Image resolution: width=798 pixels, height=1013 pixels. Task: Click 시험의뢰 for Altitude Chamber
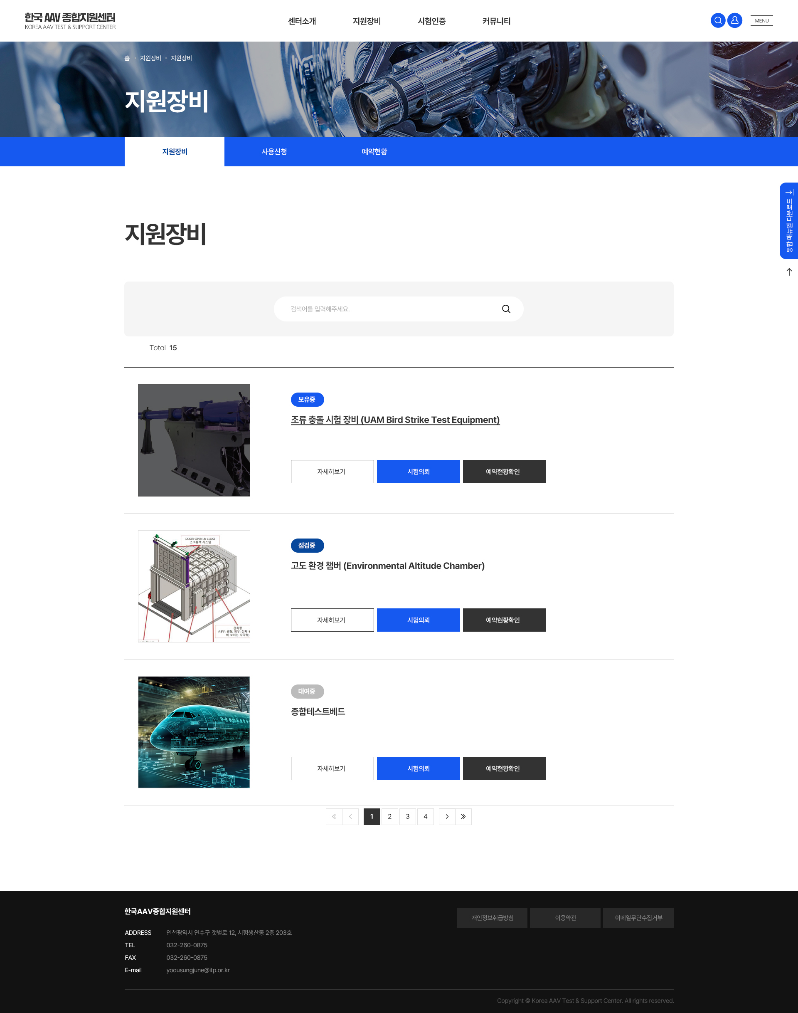[418, 620]
